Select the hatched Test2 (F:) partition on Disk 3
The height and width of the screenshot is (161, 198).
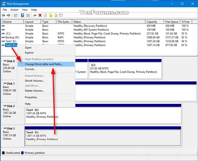tap(103, 136)
